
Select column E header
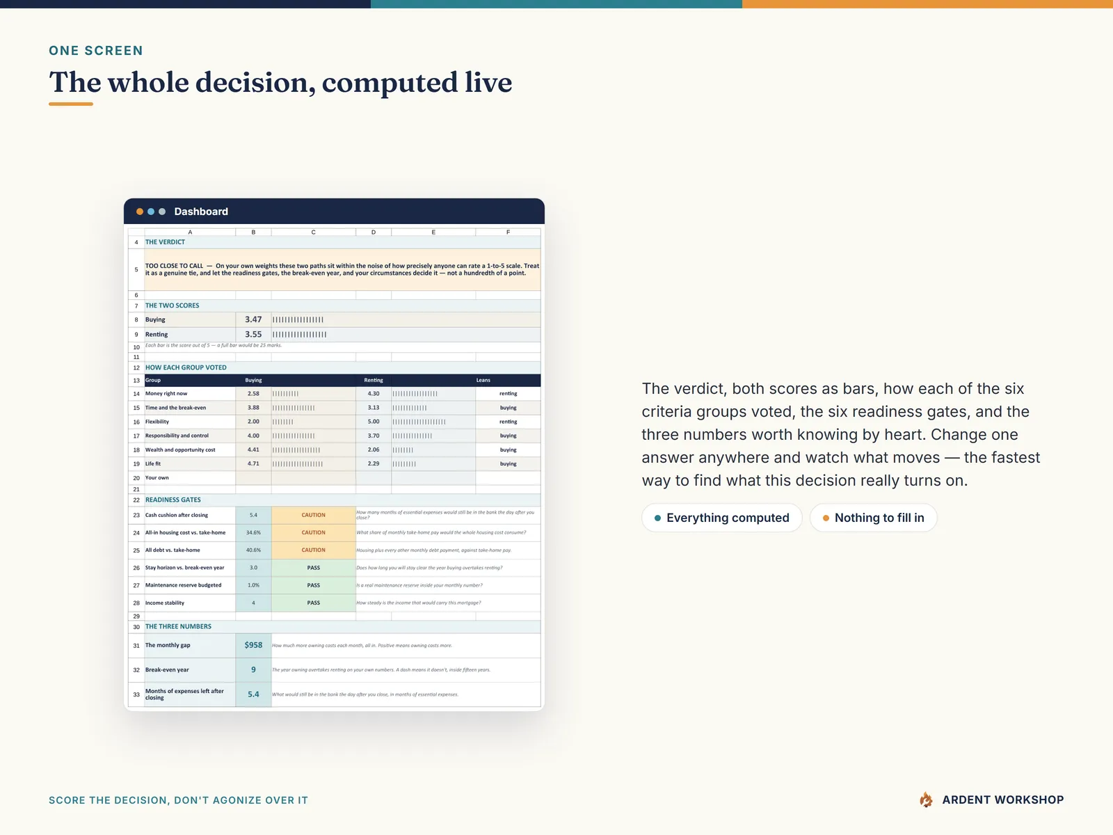(433, 232)
